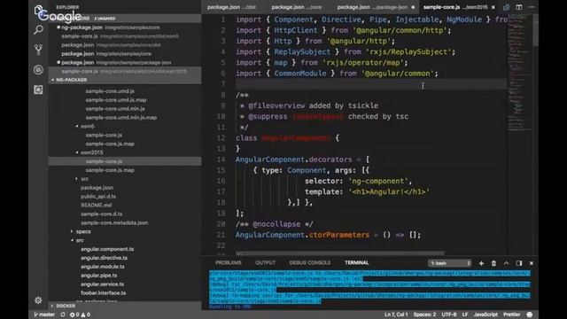Screen dimensions: 567x319
Task: Go to line via Ln 7, Col 1
Action: [396, 315]
